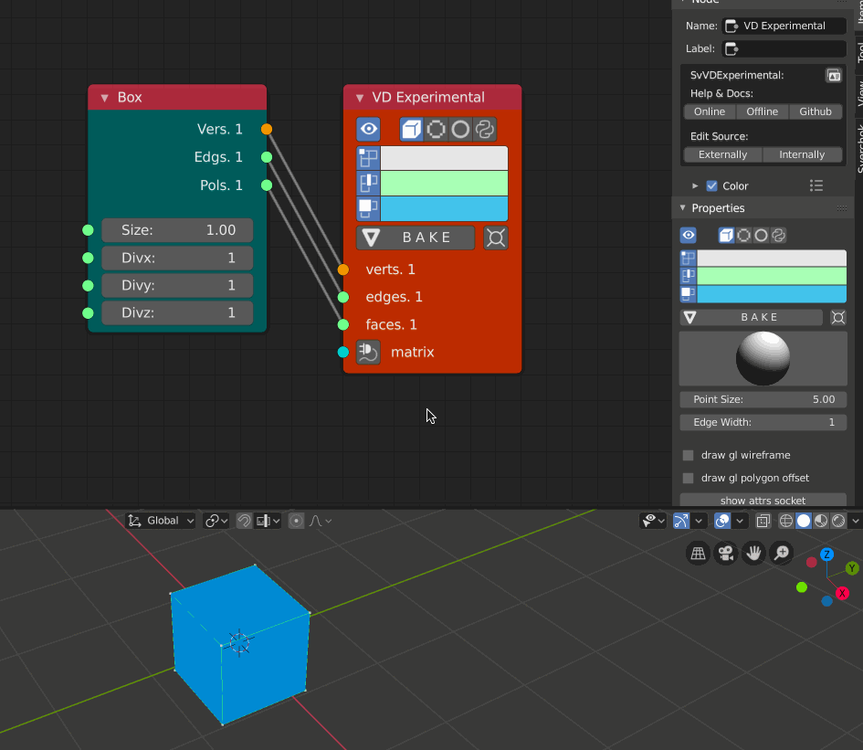The height and width of the screenshot is (750, 863).
Task: Click the smooth circle icon in Properties panel
Action: [x=762, y=236]
